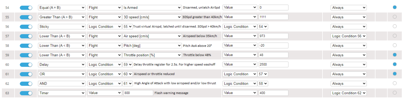Click the Delay value field showing 2500

(x=273, y=65)
